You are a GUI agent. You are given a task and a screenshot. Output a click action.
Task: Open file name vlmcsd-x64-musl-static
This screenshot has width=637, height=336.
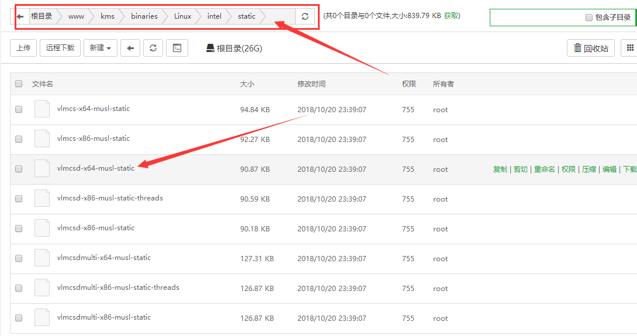point(96,168)
